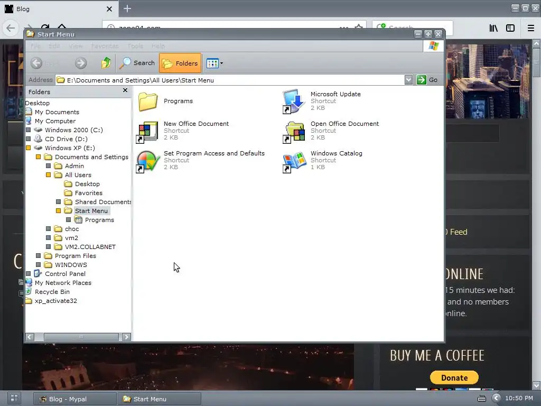Select Recycle Bin in folder tree
The width and height of the screenshot is (541, 406).
(52, 292)
